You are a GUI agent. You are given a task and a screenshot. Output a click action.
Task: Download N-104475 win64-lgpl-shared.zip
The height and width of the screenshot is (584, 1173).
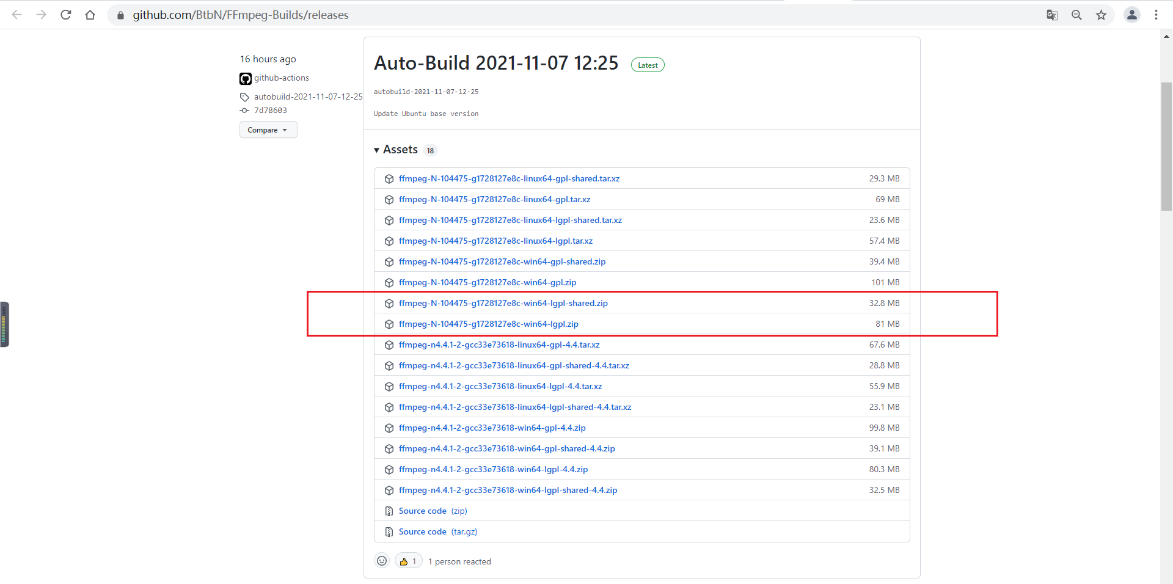pyautogui.click(x=503, y=303)
